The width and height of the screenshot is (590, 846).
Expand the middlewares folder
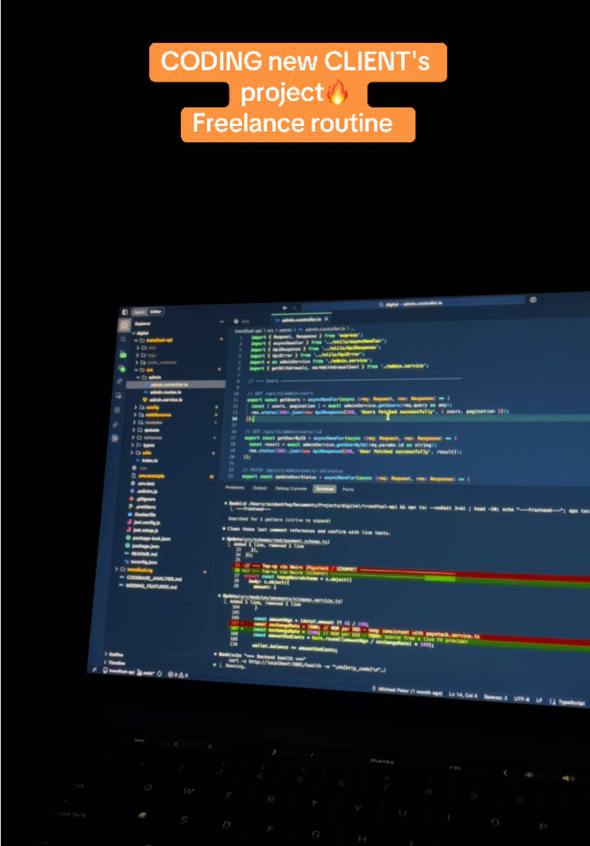(152, 415)
